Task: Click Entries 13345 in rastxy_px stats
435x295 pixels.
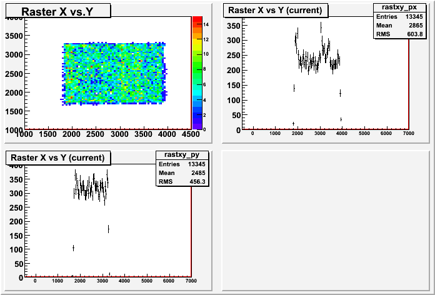Action: pos(399,17)
